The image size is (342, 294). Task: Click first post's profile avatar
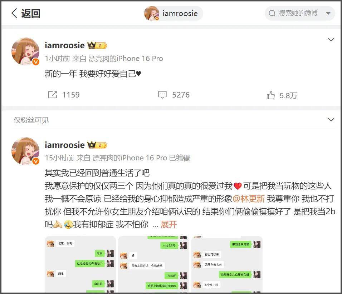pos(25,51)
